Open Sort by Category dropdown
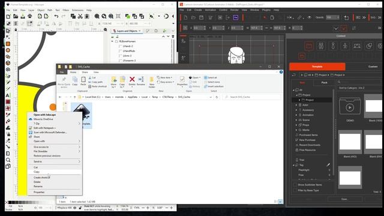The image size is (384, 216). tap(359, 88)
